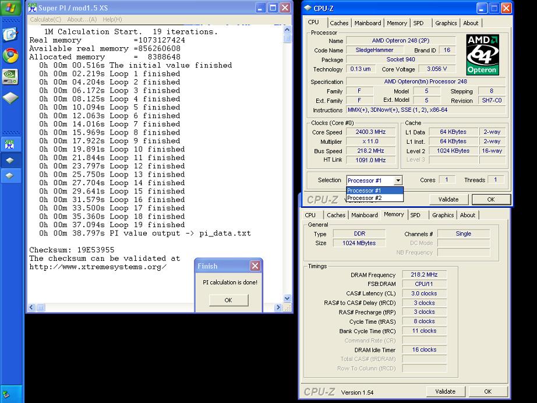Viewport: 537px width, 403px height.
Task: Click Super PI horizontal scroll left arrow
Action: [31, 307]
